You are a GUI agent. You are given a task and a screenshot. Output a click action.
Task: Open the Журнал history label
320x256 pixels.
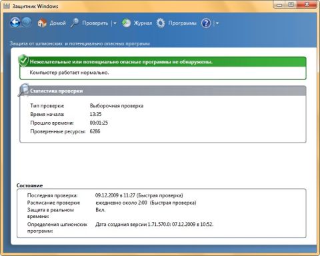(x=143, y=23)
